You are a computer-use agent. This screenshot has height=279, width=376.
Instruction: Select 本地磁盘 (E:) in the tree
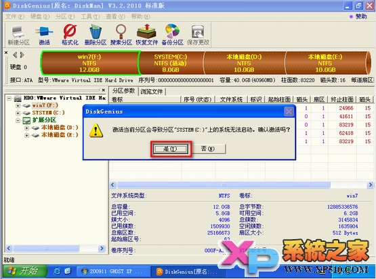[60, 135]
